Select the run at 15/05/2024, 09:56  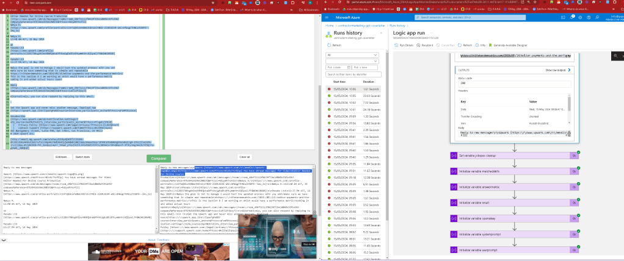[x=354, y=123]
